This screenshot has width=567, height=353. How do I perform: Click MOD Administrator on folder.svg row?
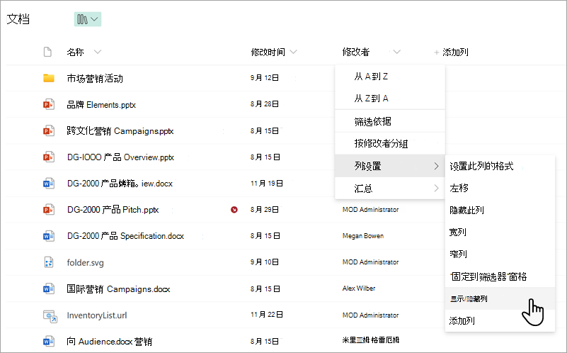(371, 262)
